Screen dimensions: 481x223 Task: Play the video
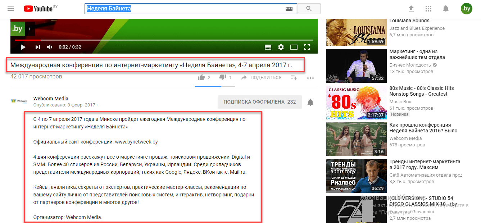tap(23, 47)
